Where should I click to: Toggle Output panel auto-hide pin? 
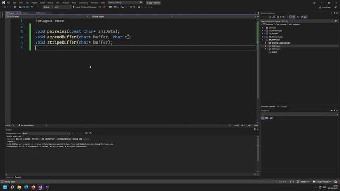click(x=255, y=129)
